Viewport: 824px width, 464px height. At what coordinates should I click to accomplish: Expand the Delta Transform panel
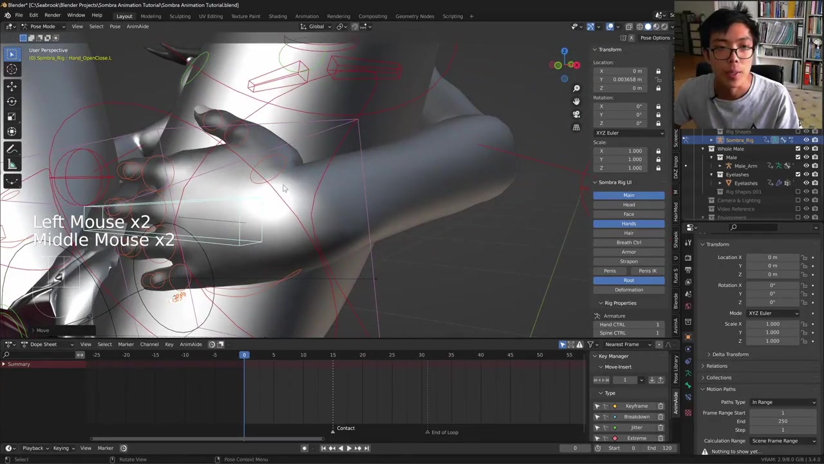click(x=730, y=354)
